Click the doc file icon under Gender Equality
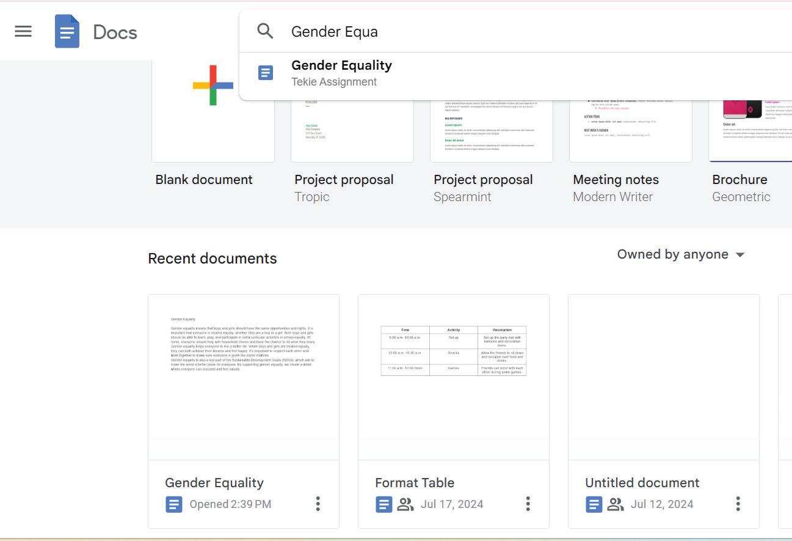 (174, 504)
